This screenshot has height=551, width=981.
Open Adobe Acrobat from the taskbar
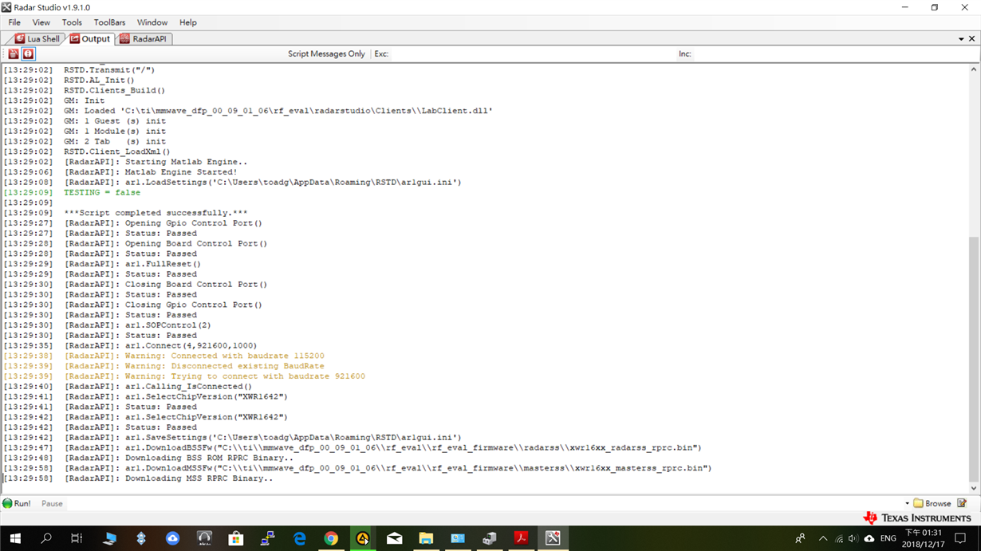(521, 538)
